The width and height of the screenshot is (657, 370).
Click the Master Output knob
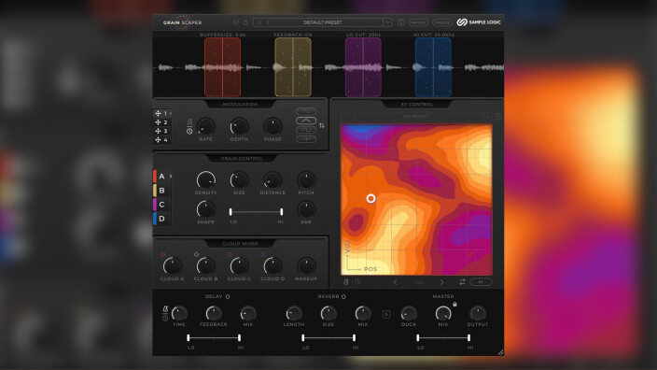point(477,313)
